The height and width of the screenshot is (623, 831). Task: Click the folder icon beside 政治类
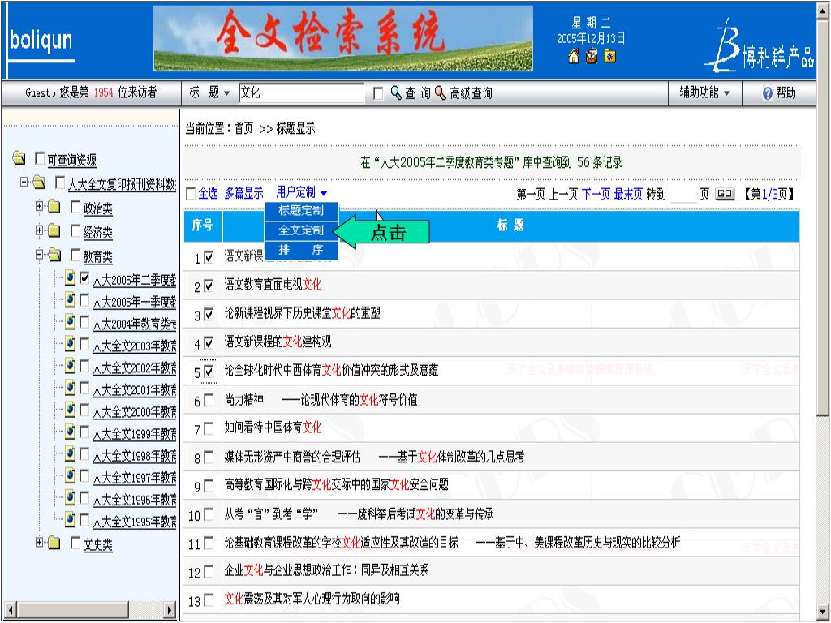coord(54,207)
